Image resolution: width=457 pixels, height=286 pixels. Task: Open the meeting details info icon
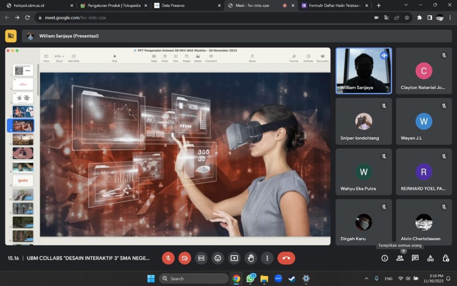click(385, 258)
